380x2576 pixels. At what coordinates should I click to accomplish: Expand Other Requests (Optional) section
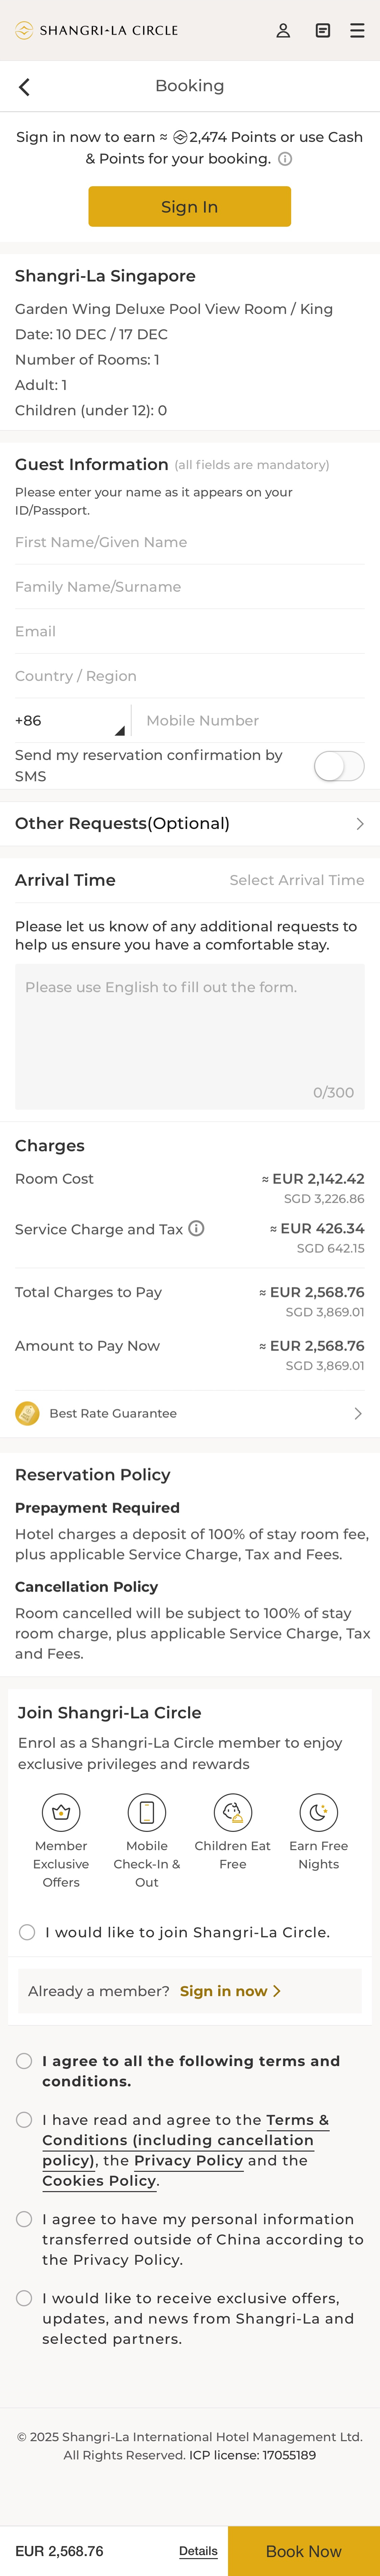[x=190, y=824]
